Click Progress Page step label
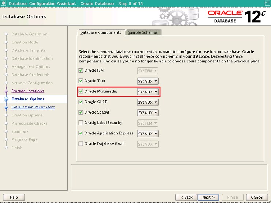The height and width of the screenshot is (203, 271). 25,139
